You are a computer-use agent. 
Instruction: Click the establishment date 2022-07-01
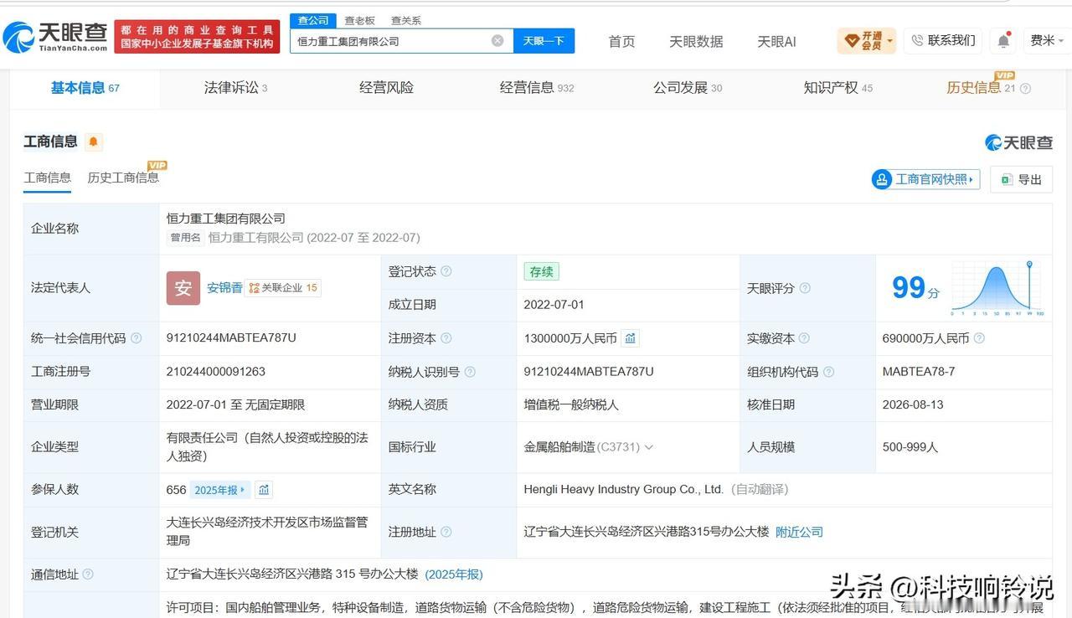554,304
